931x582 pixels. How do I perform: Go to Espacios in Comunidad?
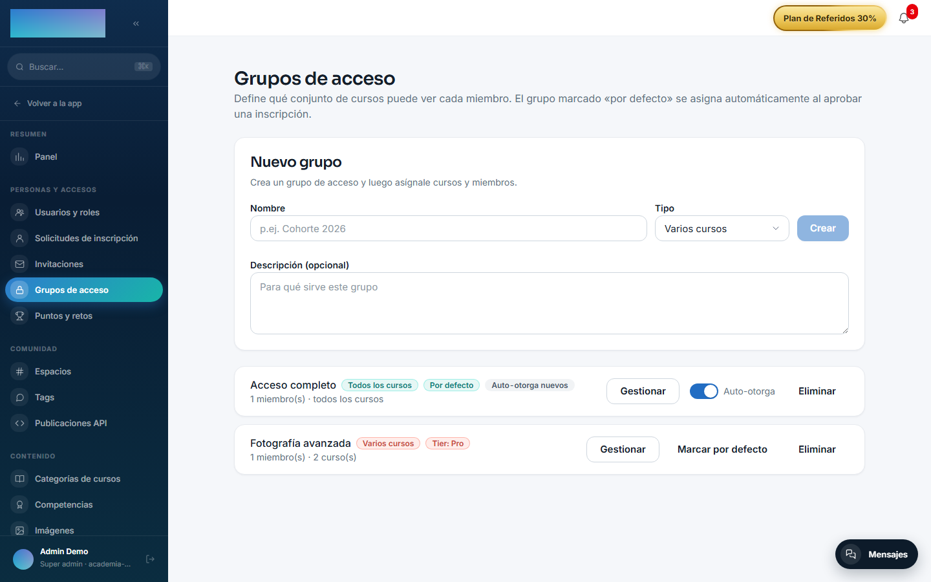(x=84, y=371)
